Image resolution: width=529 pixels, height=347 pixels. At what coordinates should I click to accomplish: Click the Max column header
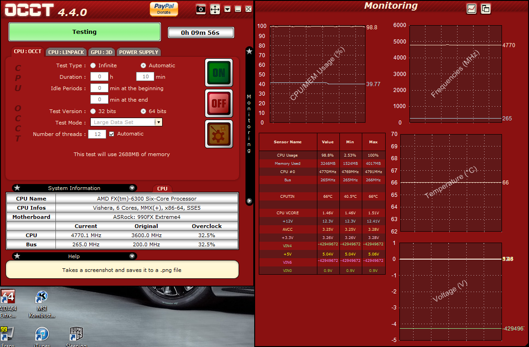point(373,142)
